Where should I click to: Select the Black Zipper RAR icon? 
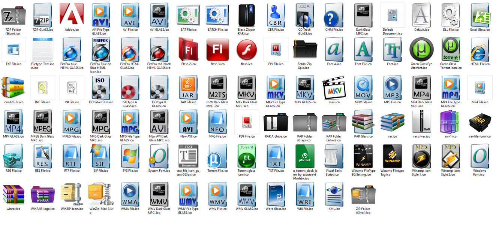[x=246, y=14]
